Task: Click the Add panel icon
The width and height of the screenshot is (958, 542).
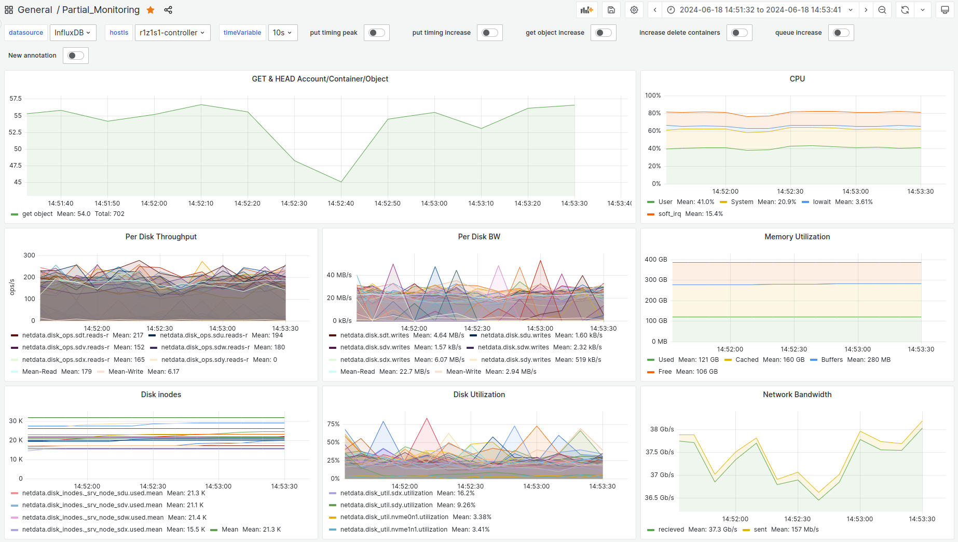Action: [587, 10]
